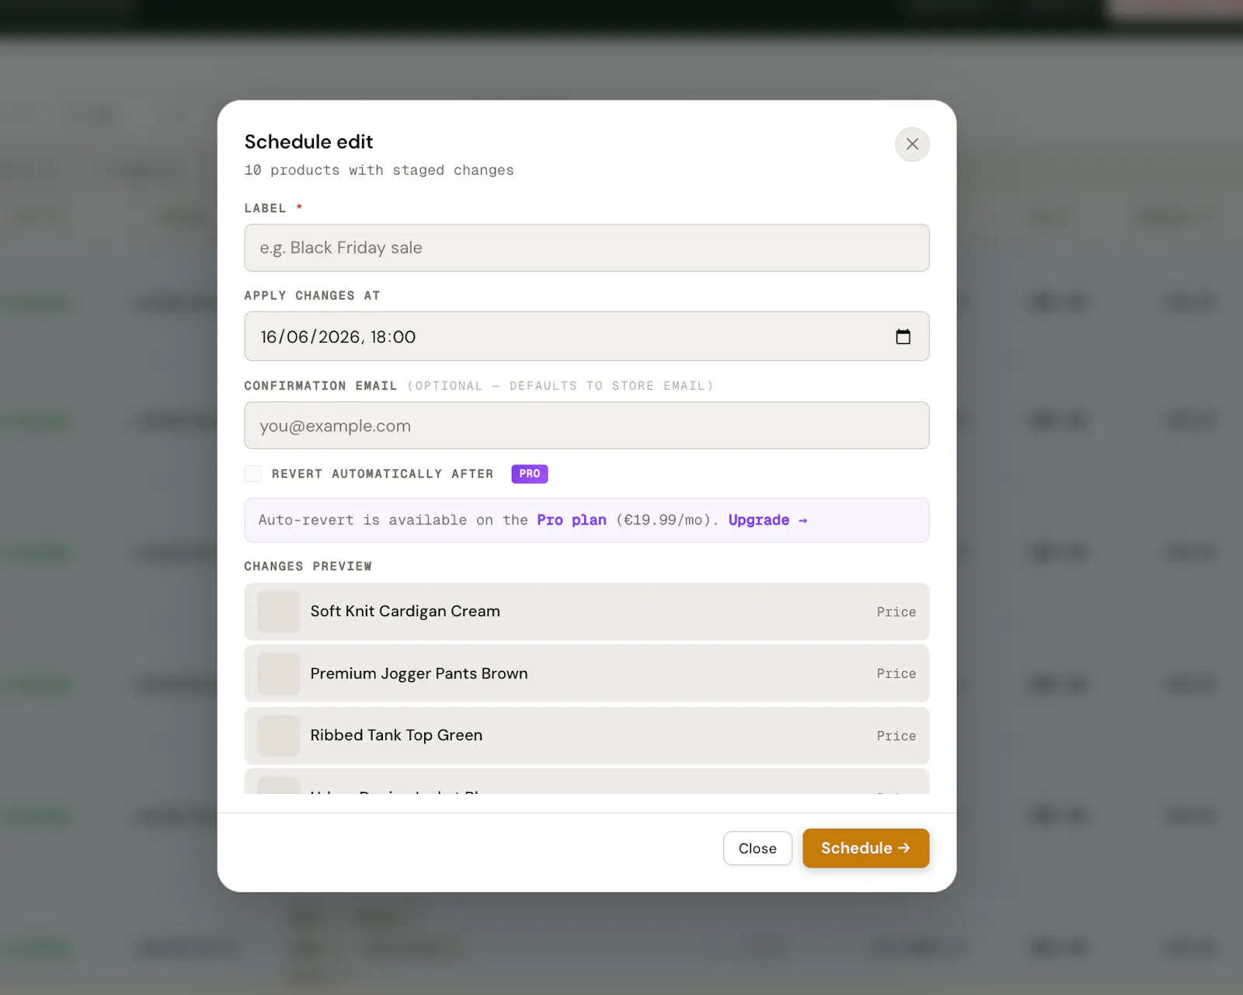This screenshot has width=1243, height=995.
Task: Select Ribbed Tank Top Green row
Action: coord(587,736)
